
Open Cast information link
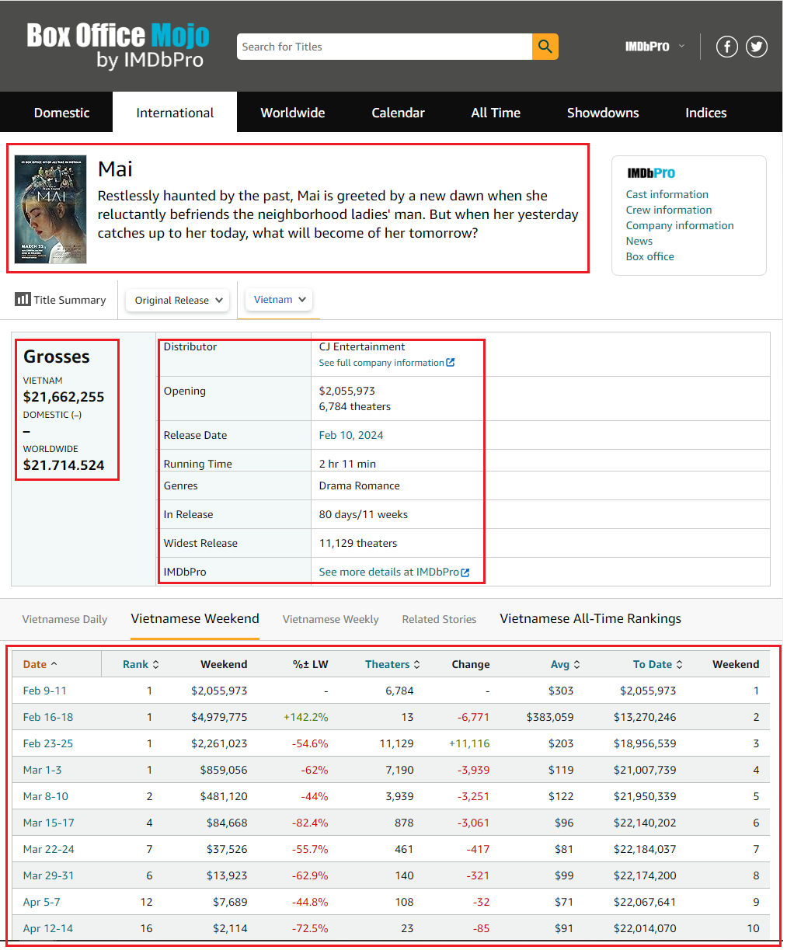667,194
